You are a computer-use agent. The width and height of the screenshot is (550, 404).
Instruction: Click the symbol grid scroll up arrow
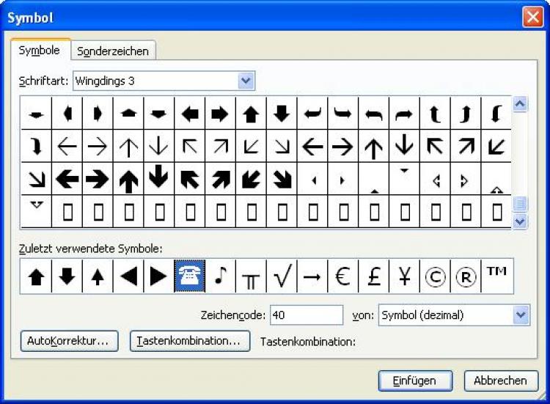pos(520,105)
